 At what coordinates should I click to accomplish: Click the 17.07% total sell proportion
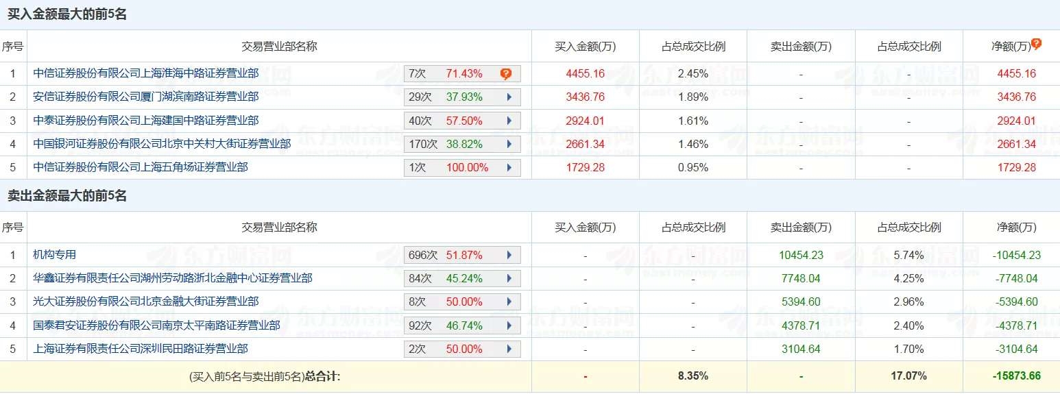pos(908,375)
